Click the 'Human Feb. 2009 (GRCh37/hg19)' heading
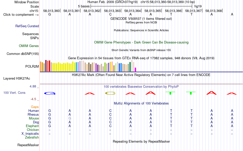The height and width of the screenshot is (151, 243). point(113,2)
